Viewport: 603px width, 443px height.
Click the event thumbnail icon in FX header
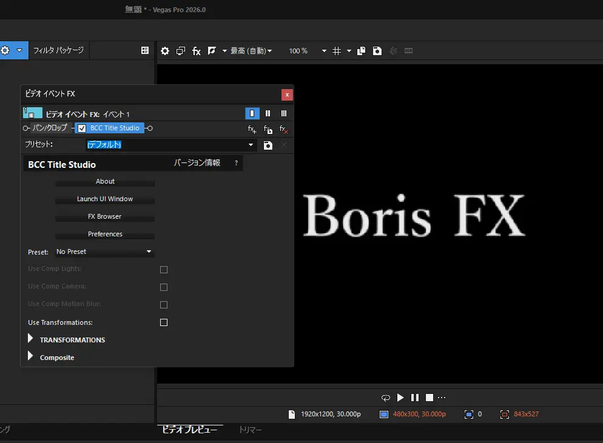(33, 113)
